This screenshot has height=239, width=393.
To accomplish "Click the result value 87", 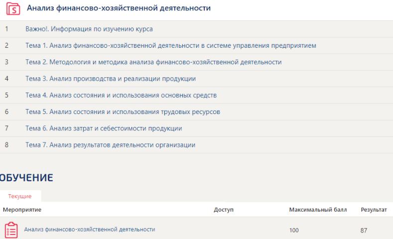I will (364, 230).
